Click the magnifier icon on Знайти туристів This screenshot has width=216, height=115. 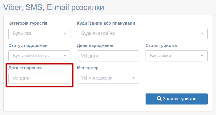pyautogui.click(x=159, y=98)
